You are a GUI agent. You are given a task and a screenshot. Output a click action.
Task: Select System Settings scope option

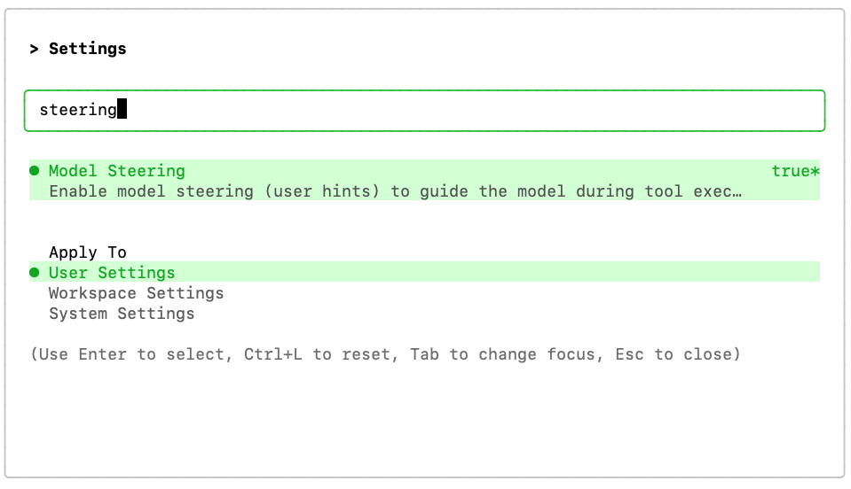pyautogui.click(x=122, y=314)
